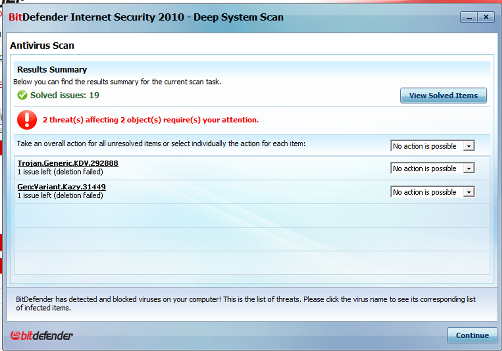Click '1 issue left (deletion failed)' under Gen:Variant.Kazy
502x351 pixels.
60,196
